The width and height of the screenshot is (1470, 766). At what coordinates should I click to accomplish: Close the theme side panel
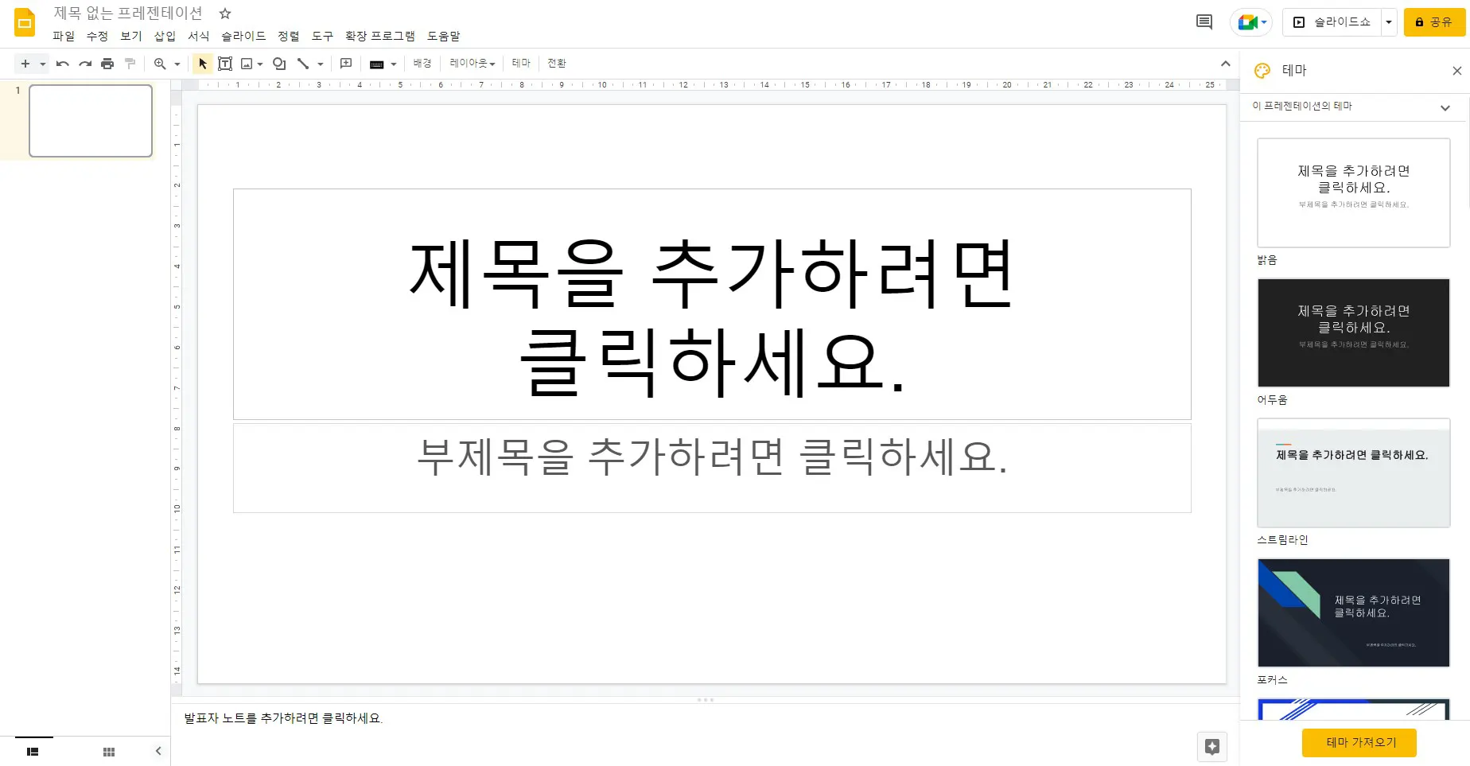click(1457, 71)
